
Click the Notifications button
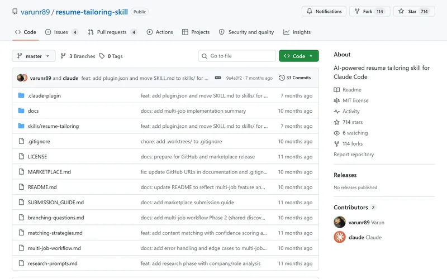click(324, 11)
